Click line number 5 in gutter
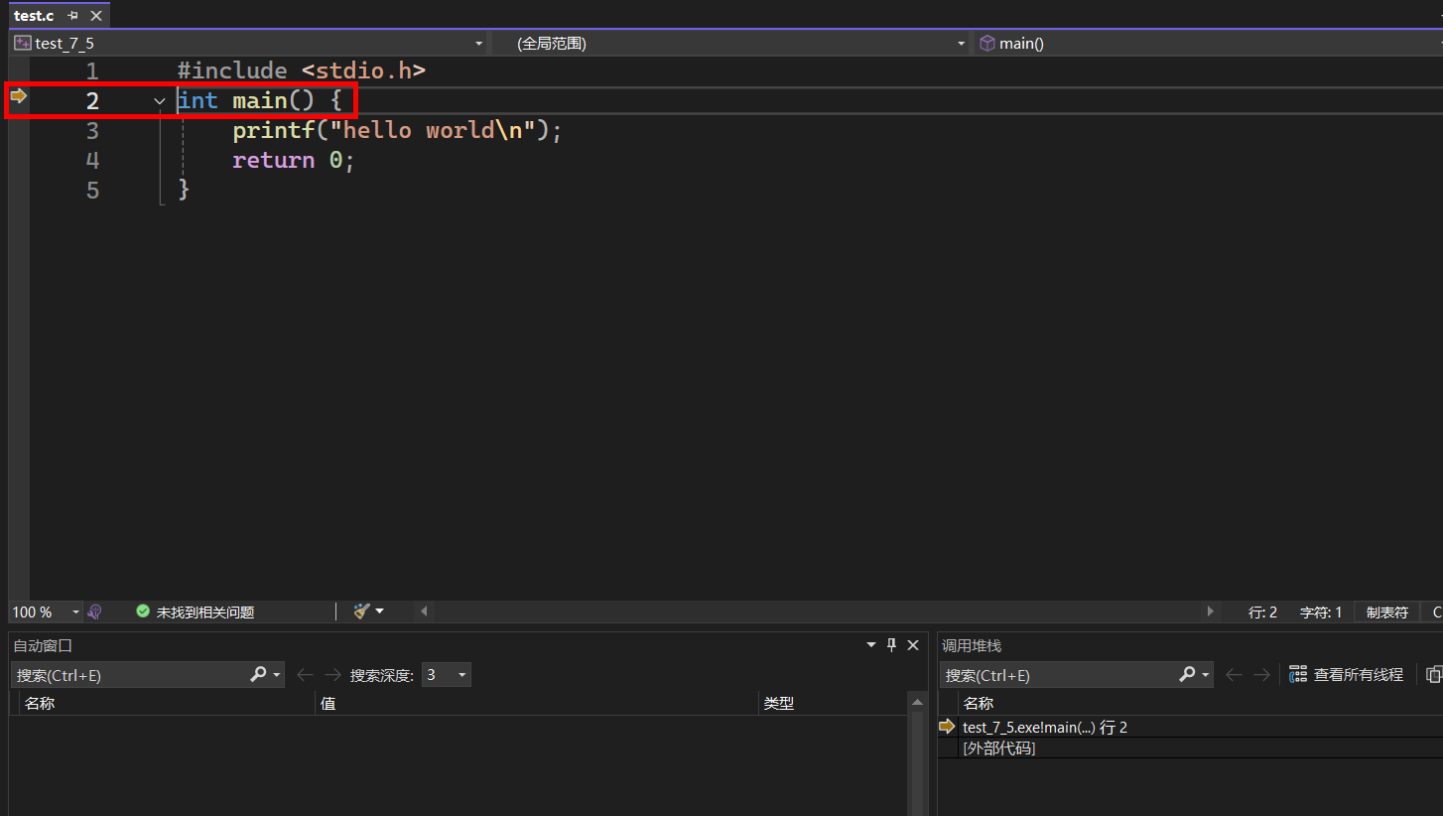Viewport: 1443px width, 816px height. (x=92, y=191)
